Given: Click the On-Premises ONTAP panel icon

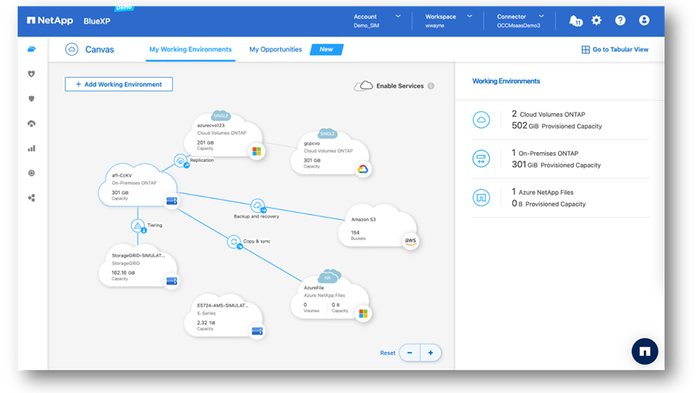Looking at the screenshot, I should [x=481, y=158].
